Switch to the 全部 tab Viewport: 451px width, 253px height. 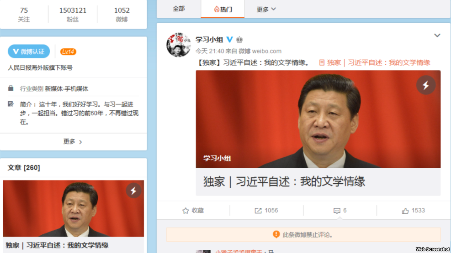click(x=179, y=9)
